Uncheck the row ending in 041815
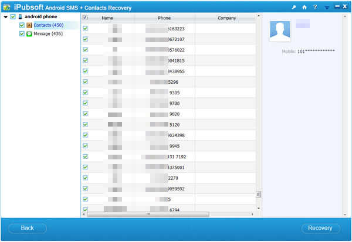352x242 pixels. click(x=85, y=60)
